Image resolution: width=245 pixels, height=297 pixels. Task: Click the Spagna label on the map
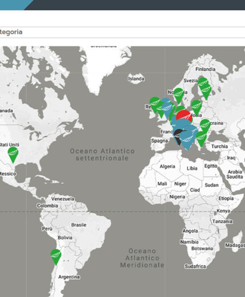pyautogui.click(x=160, y=141)
